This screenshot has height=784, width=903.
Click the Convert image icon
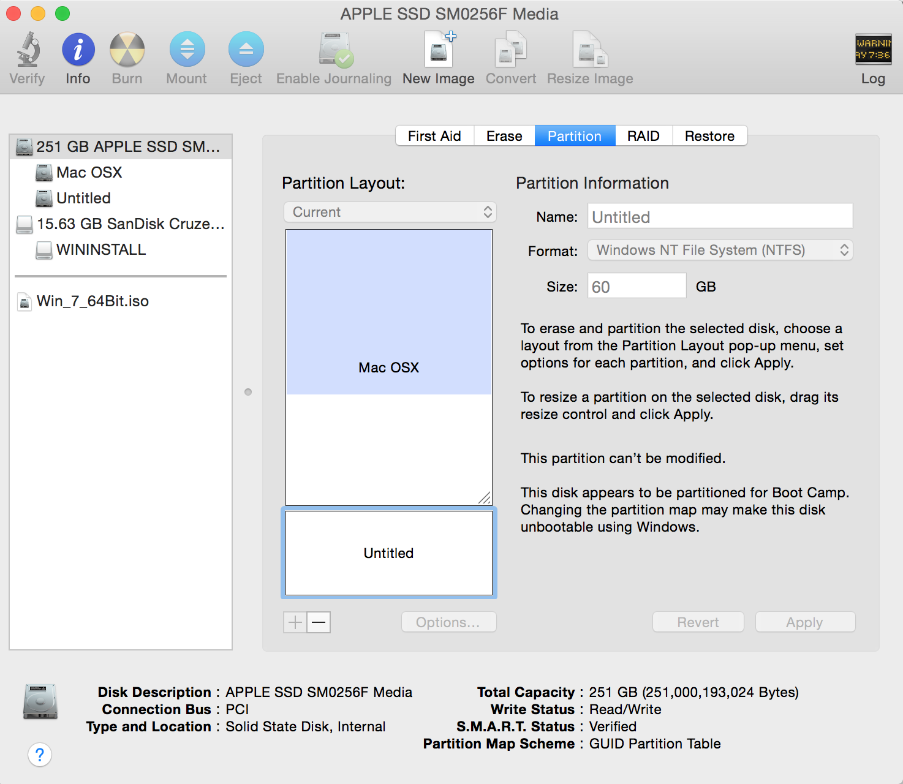[x=510, y=50]
